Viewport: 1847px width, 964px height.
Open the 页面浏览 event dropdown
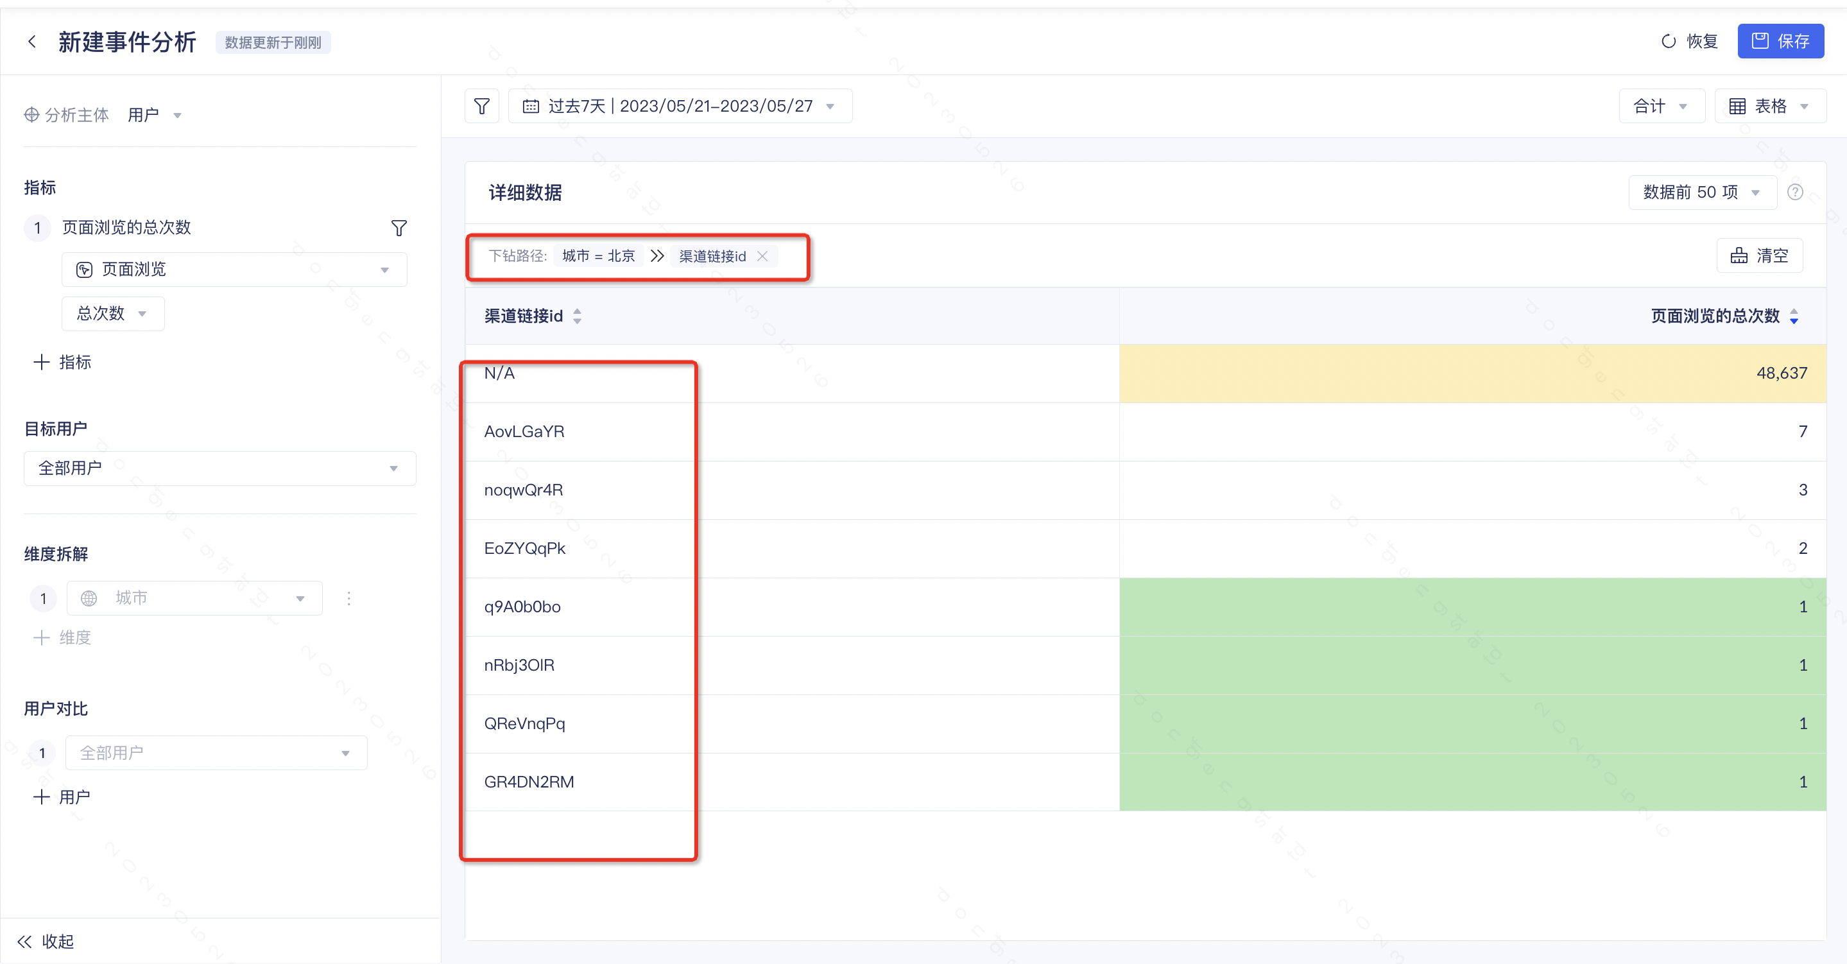coord(234,270)
